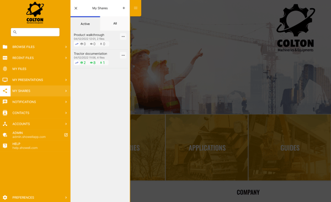Click analytics graph icon for Product walkthrough
The image size is (331, 202).
pos(77,44)
